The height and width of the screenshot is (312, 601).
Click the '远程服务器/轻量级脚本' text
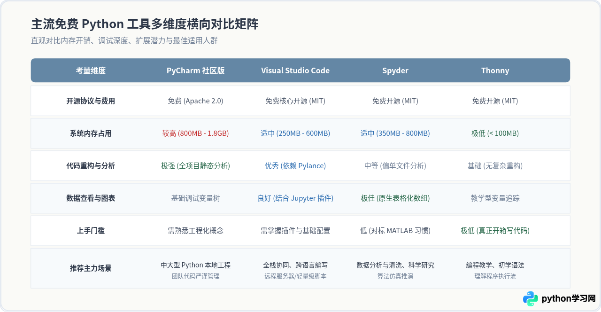coord(295,276)
